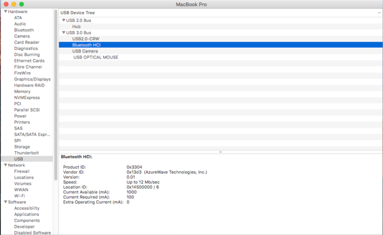Select NVMExpress category
Image resolution: width=383 pixels, height=235 pixels.
[27, 98]
